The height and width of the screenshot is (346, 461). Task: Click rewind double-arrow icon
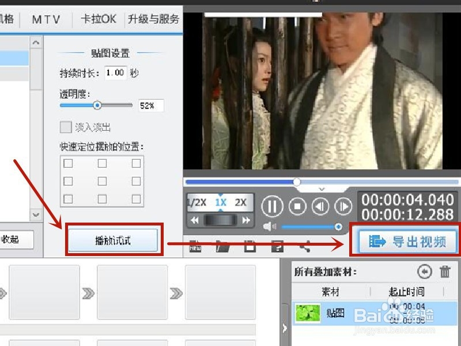coord(195,220)
